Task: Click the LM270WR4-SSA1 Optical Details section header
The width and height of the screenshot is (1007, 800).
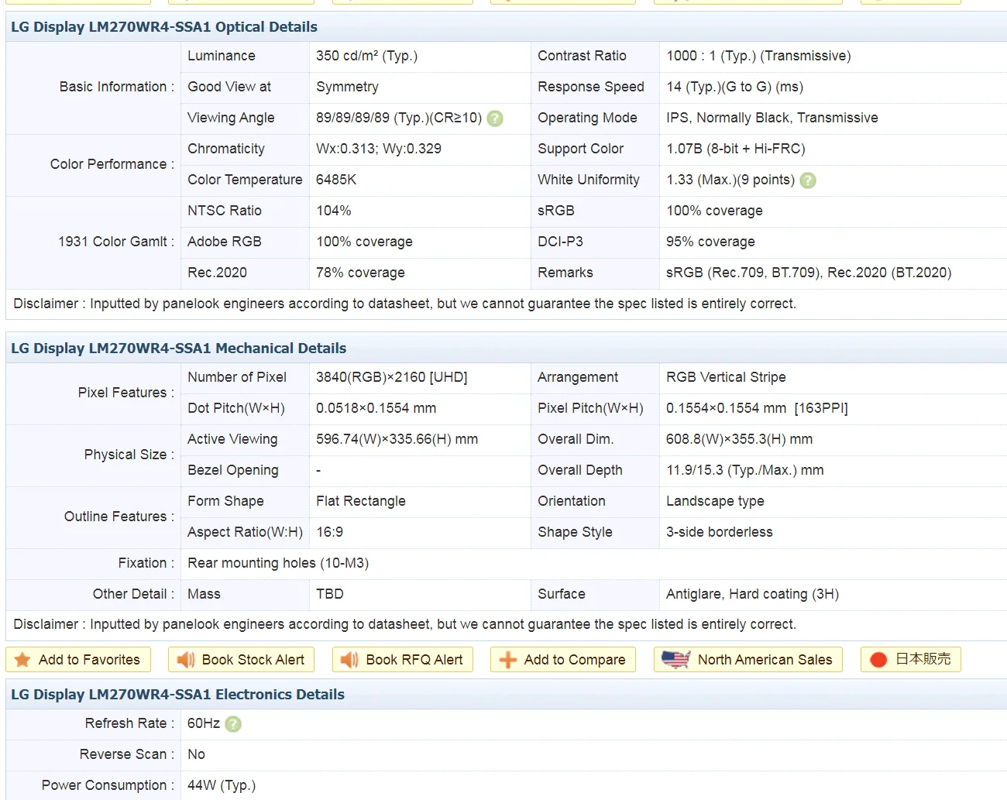Action: [x=164, y=27]
